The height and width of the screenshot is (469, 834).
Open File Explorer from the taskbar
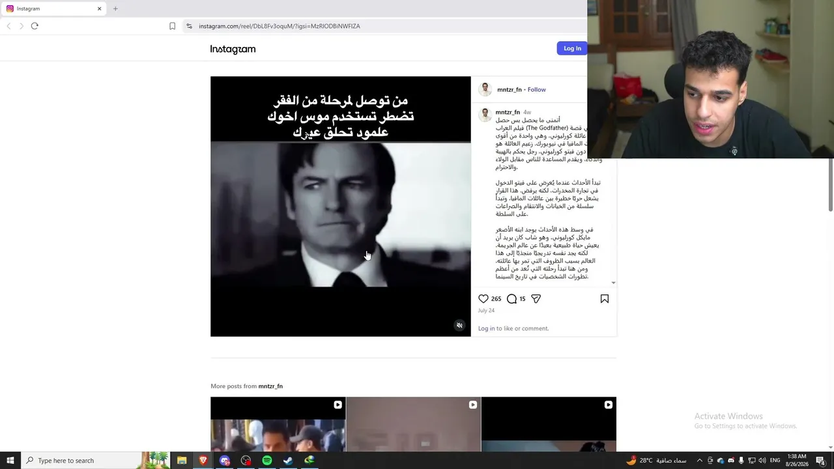pyautogui.click(x=182, y=461)
